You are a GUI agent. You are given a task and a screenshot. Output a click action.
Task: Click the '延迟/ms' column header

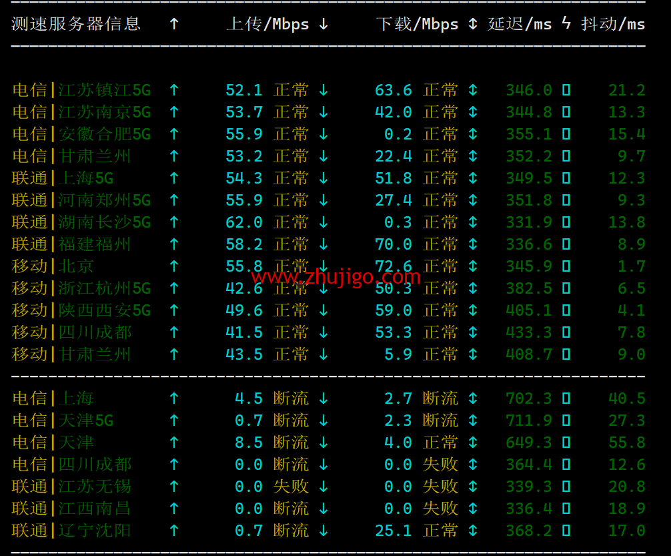tap(520, 24)
